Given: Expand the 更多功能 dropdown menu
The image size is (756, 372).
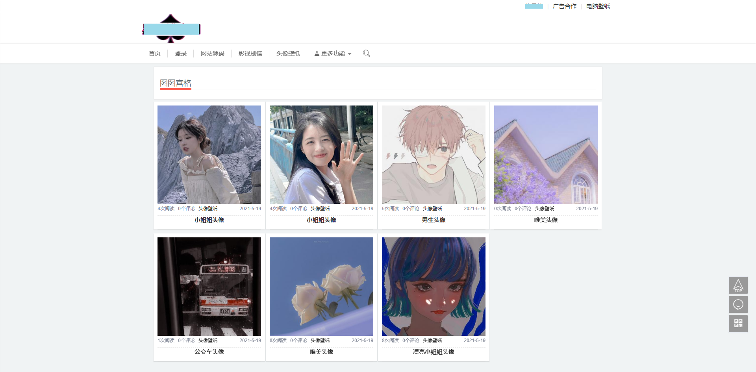Looking at the screenshot, I should click(x=333, y=53).
